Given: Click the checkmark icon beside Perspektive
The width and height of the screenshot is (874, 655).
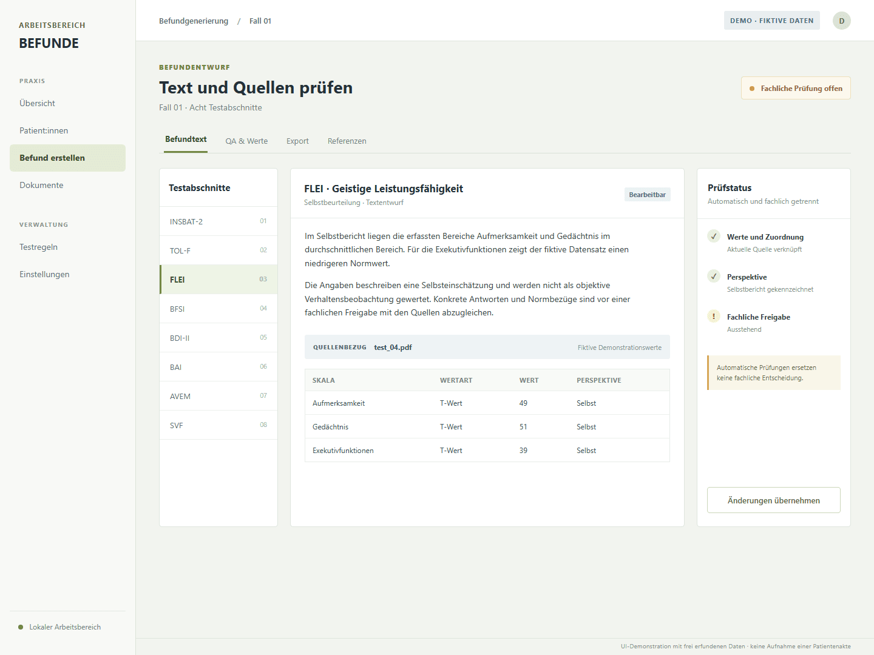Looking at the screenshot, I should tap(714, 277).
